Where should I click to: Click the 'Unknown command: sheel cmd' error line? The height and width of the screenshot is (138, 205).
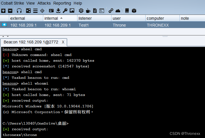click(37, 55)
